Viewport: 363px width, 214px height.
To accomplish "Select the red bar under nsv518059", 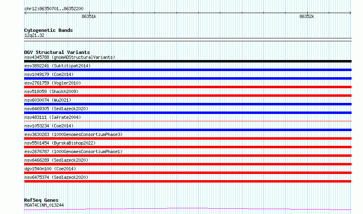I will click(188, 96).
